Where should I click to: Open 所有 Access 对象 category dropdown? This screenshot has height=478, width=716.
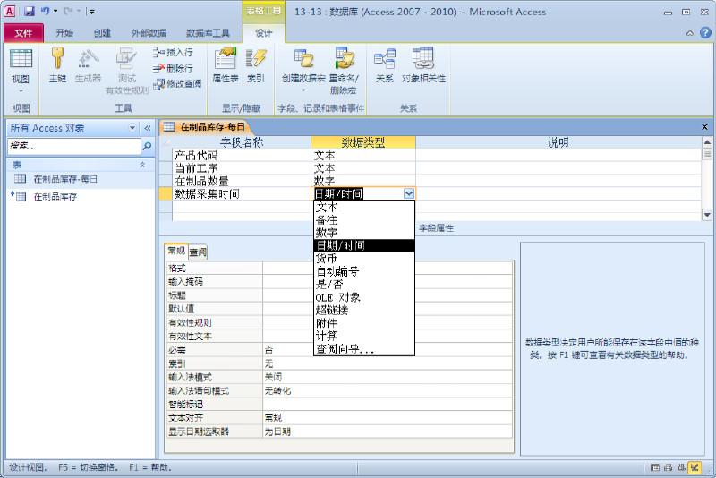coord(132,128)
